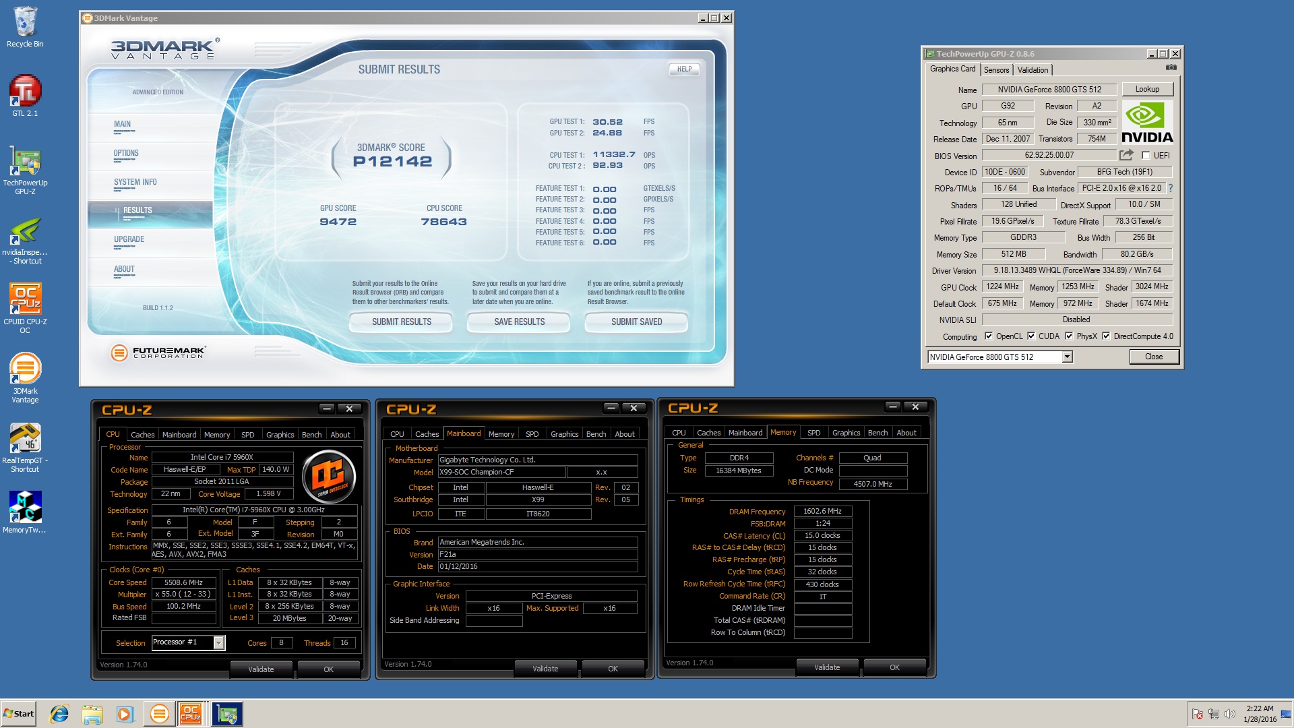Click the GPU-Z screenshot camera icon
The height and width of the screenshot is (728, 1294).
click(x=1171, y=67)
